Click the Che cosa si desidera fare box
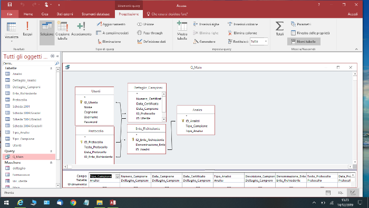 pyautogui.click(x=167, y=14)
